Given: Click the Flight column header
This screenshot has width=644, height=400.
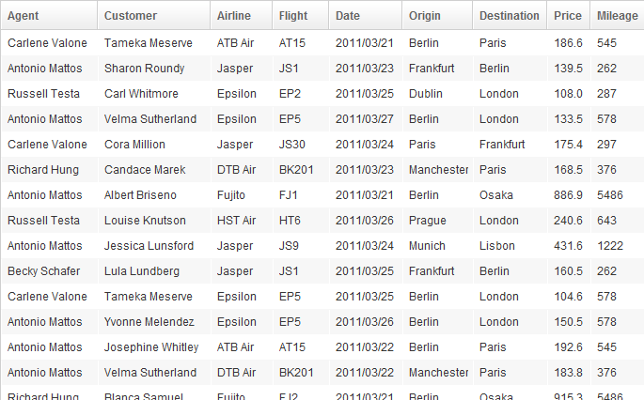Looking at the screenshot, I should click(x=301, y=16).
